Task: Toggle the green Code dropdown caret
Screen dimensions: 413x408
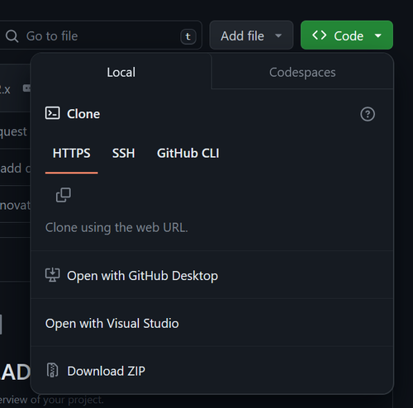Action: coord(378,36)
